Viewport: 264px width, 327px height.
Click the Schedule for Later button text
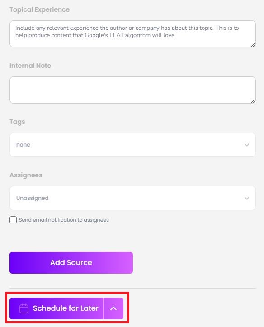tap(66, 308)
